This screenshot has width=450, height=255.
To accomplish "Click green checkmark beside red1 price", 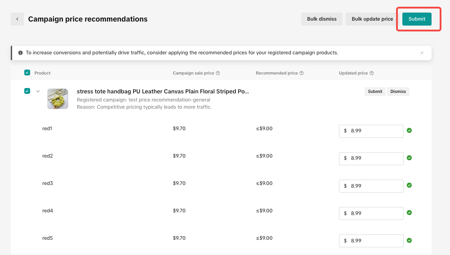I will [x=409, y=131].
